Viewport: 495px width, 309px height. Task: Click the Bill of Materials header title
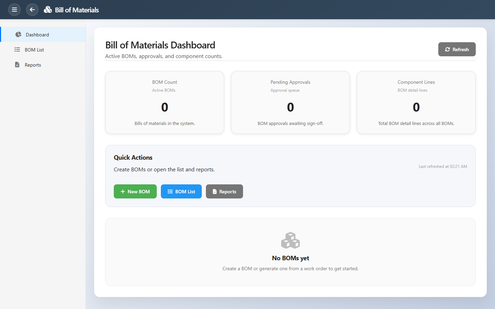(x=77, y=10)
